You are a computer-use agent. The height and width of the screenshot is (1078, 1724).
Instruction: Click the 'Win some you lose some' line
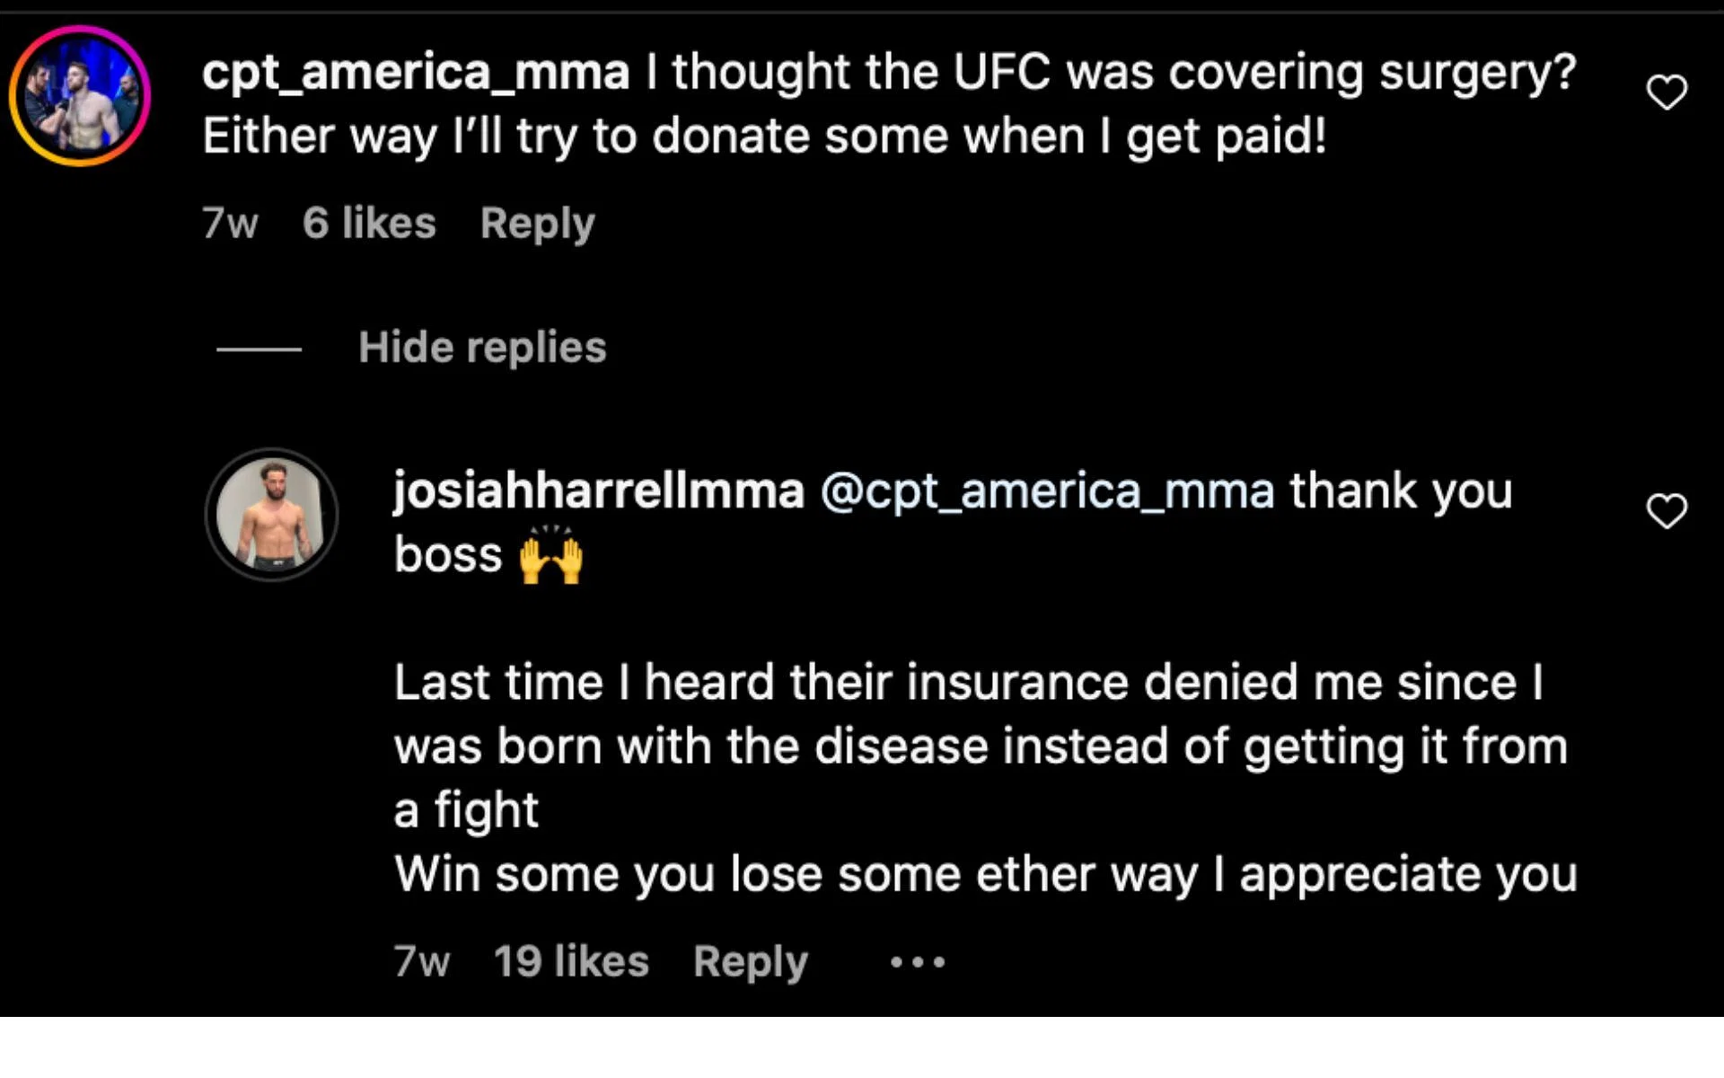pyautogui.click(x=985, y=874)
